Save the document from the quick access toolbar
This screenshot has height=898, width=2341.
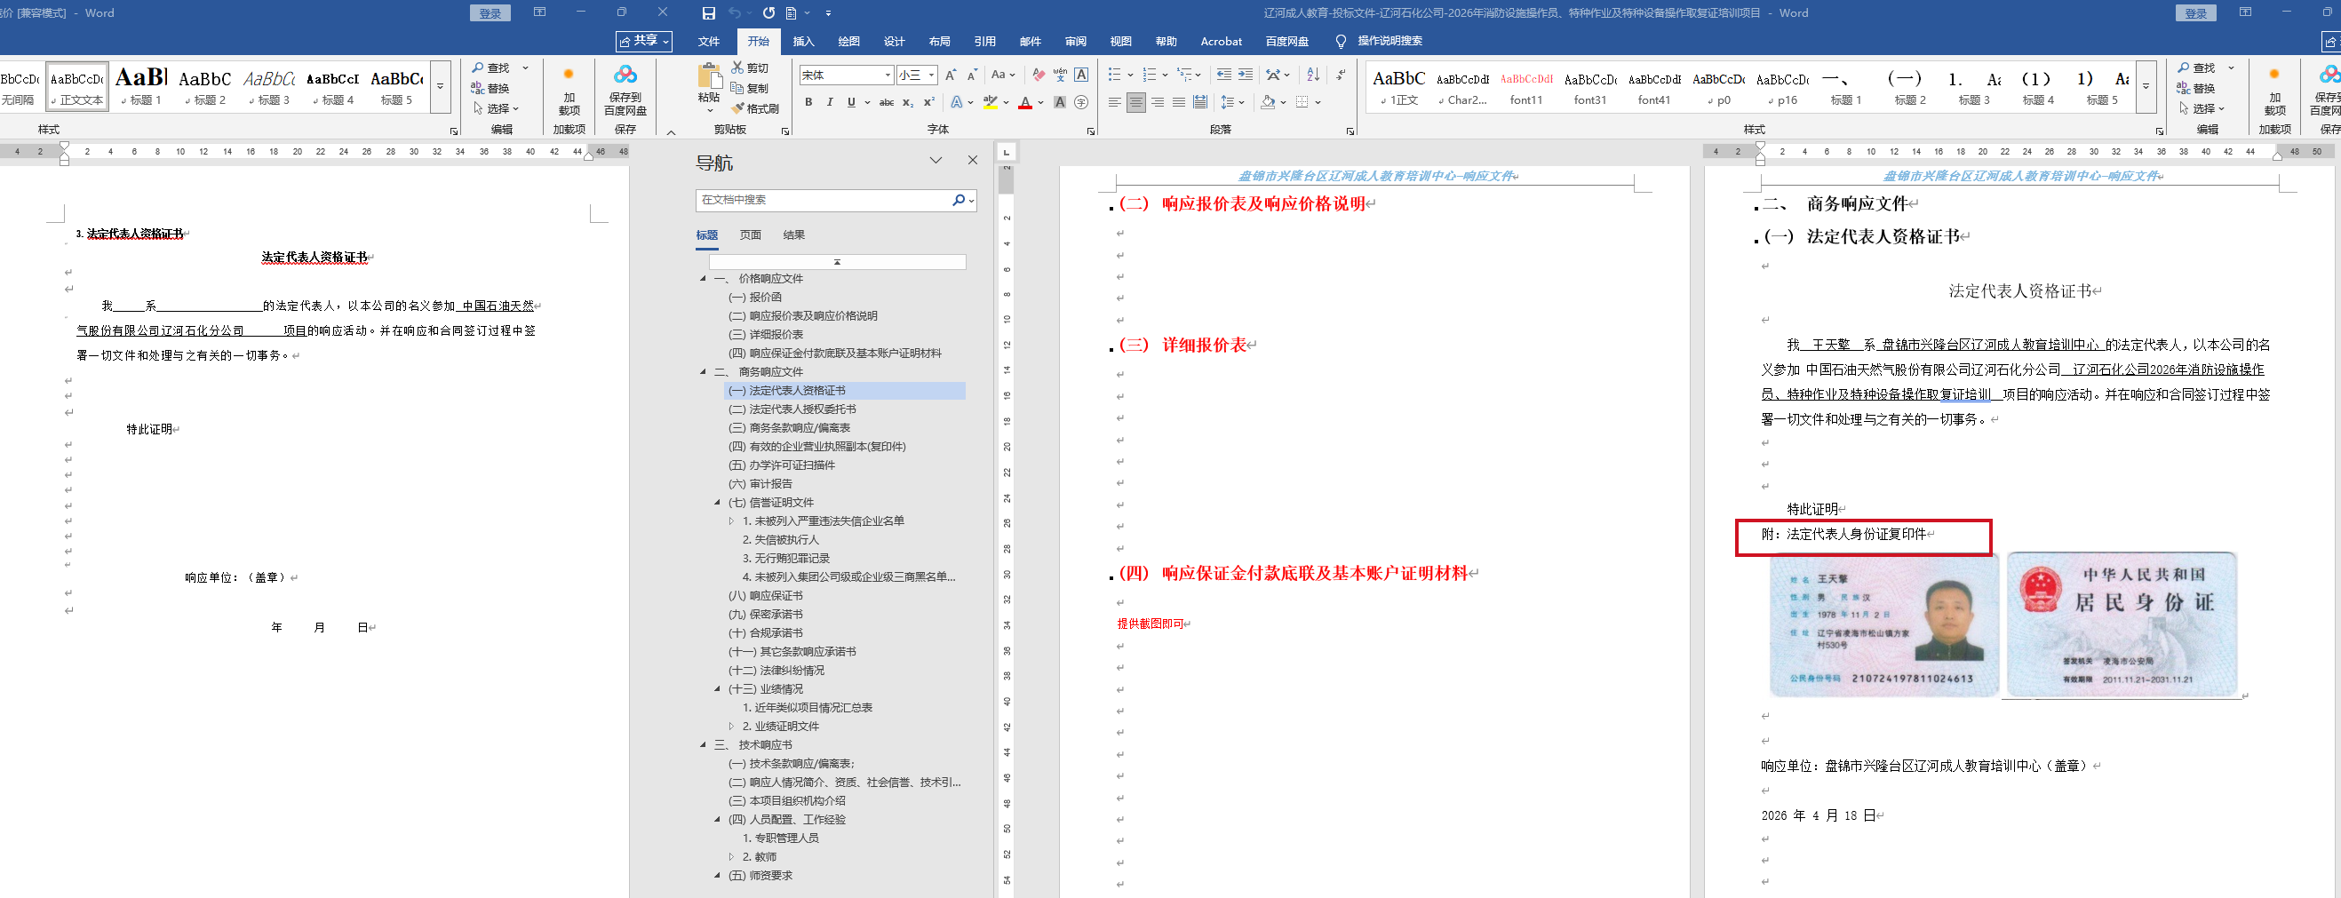pyautogui.click(x=709, y=12)
